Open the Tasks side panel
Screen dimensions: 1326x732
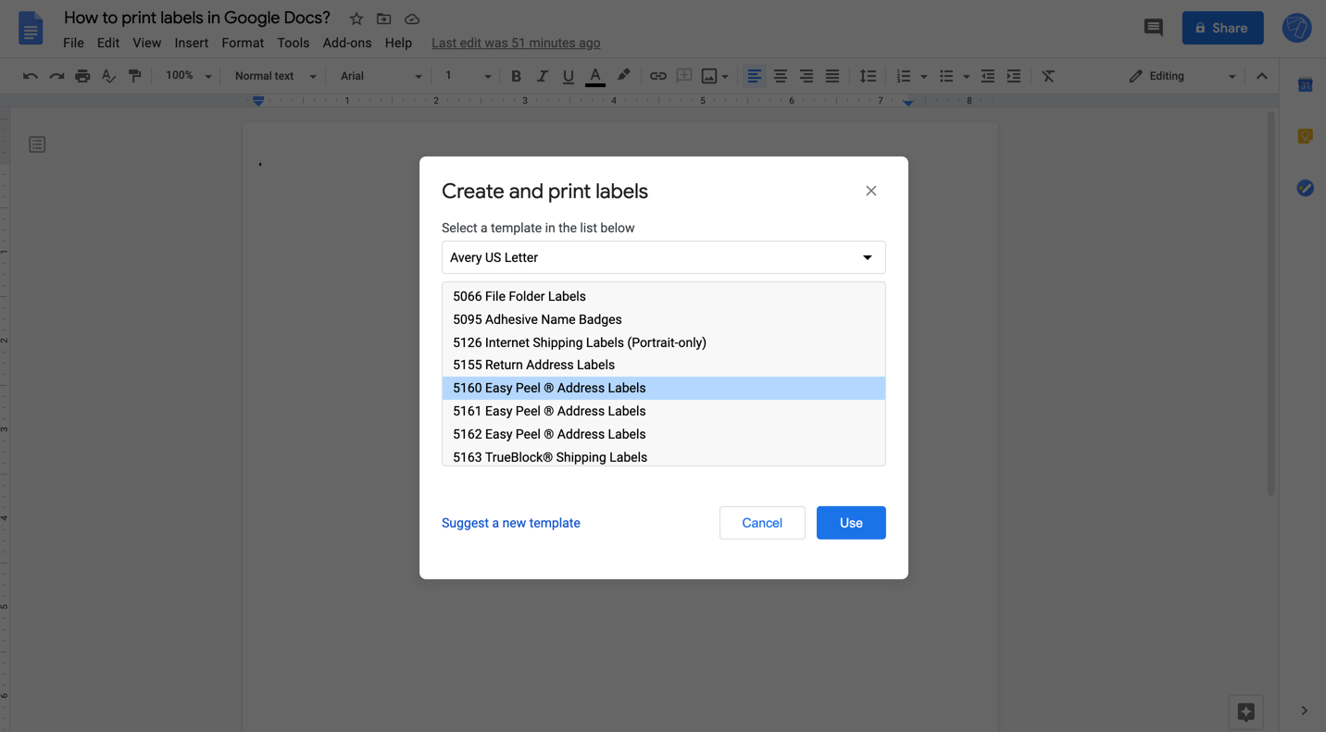(1305, 188)
